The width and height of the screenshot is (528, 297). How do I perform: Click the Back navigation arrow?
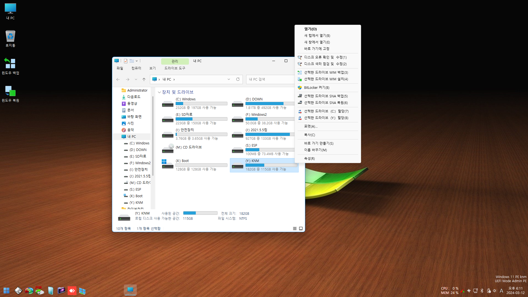tap(118, 79)
